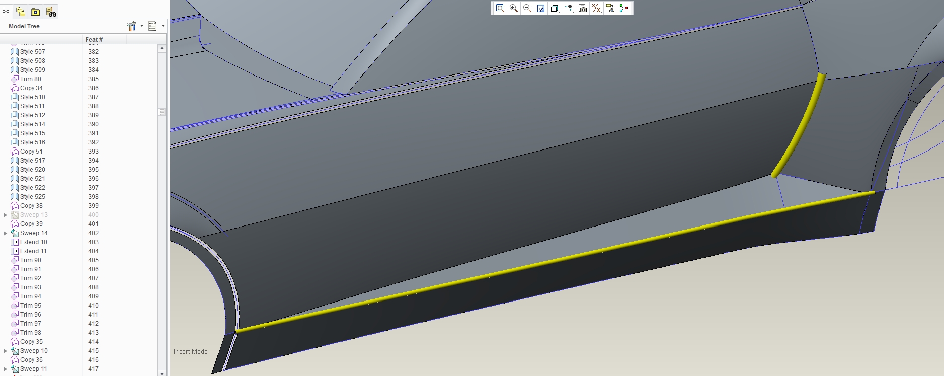Switch to the search cabinet tab
Image resolution: width=944 pixels, height=376 pixels.
51,11
